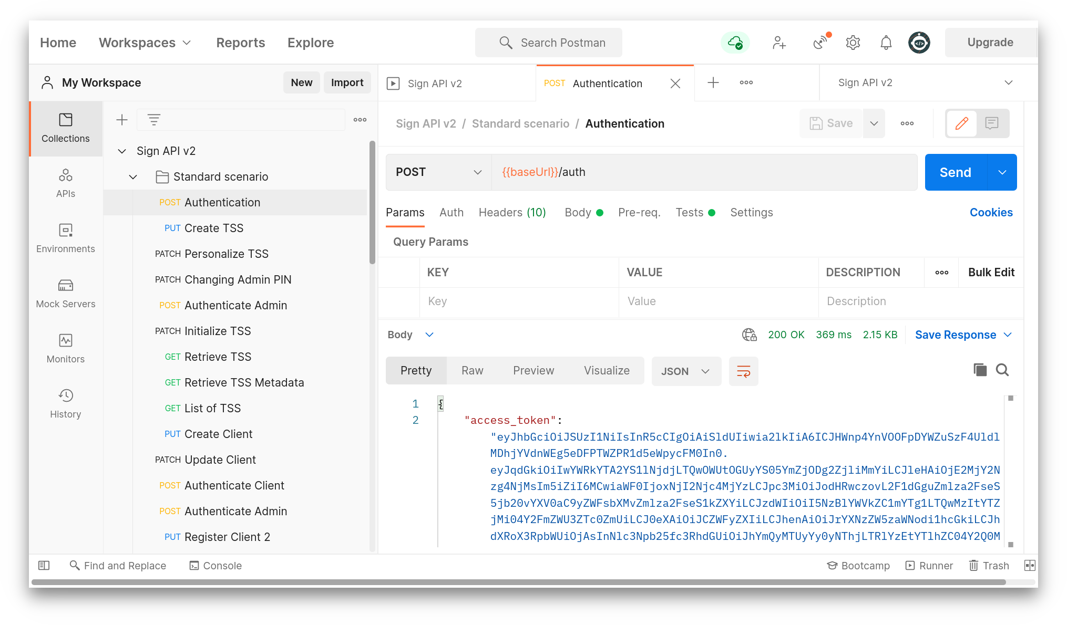This screenshot has height=625, width=1067.
Task: Open the Cookies link
Action: (991, 212)
